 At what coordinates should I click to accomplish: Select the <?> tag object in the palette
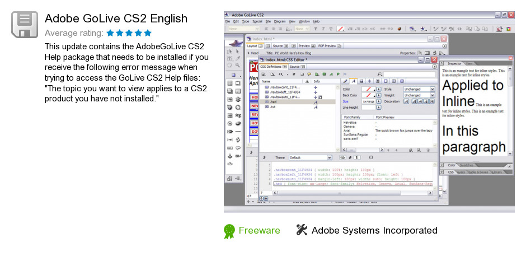coord(230,164)
